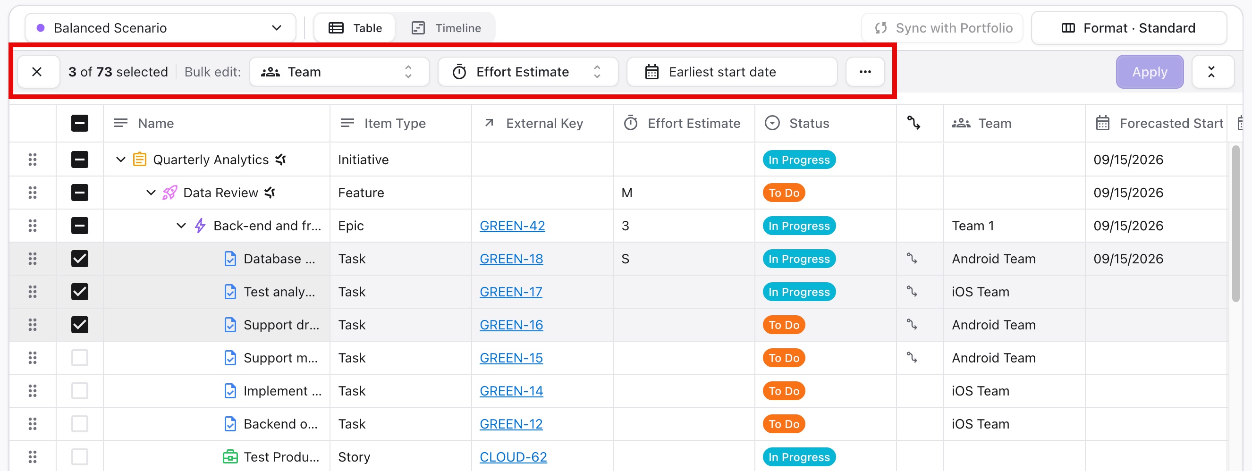Click dependency icon in GREEN-16 row

pyautogui.click(x=912, y=325)
